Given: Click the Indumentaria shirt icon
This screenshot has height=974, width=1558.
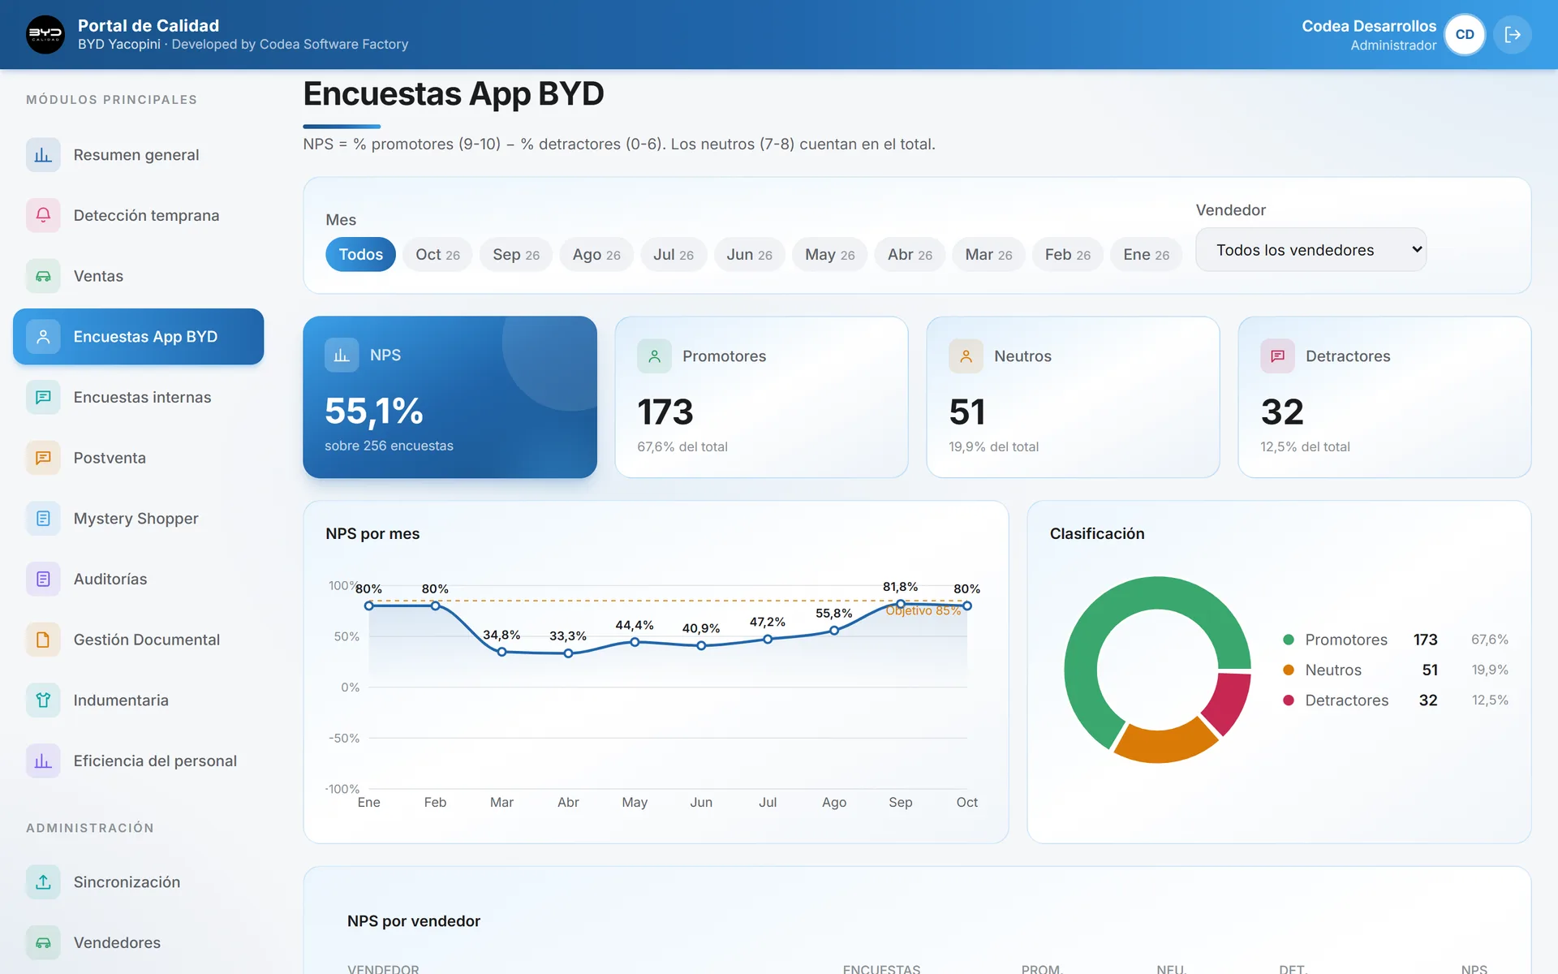Looking at the screenshot, I should point(43,700).
